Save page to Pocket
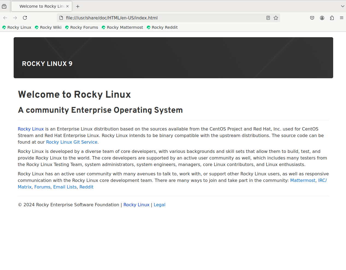Image resolution: width=346 pixels, height=270 pixels. pos(312,18)
